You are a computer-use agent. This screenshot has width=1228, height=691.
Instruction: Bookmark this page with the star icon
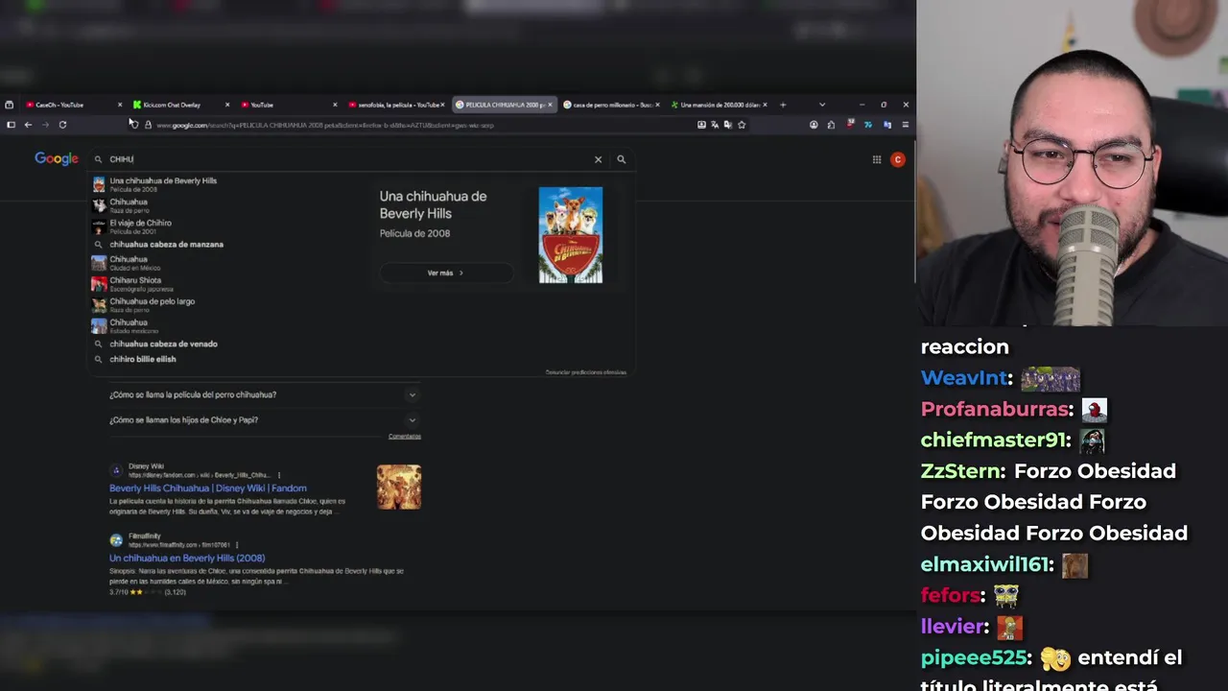pos(742,125)
